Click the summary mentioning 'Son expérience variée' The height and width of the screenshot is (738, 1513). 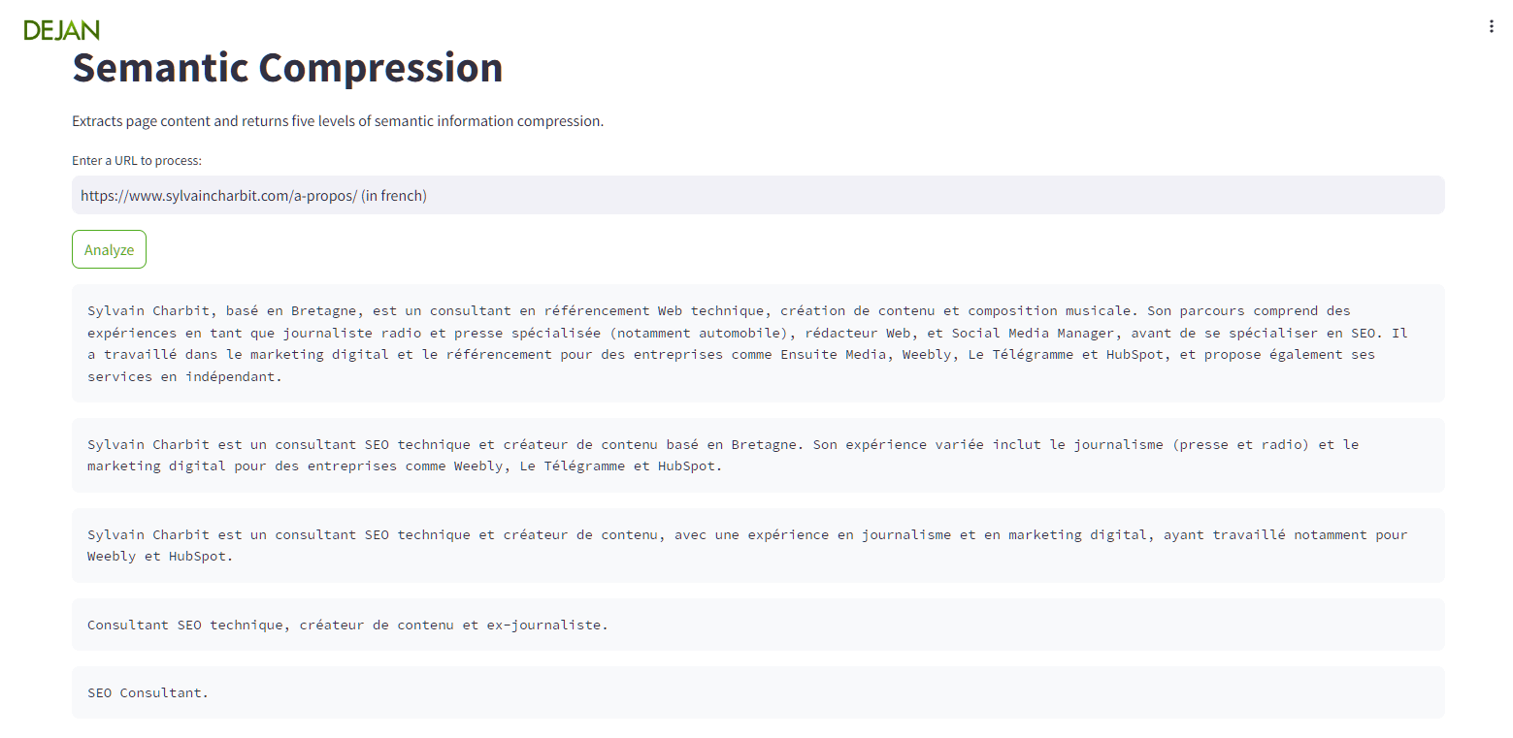(x=758, y=455)
